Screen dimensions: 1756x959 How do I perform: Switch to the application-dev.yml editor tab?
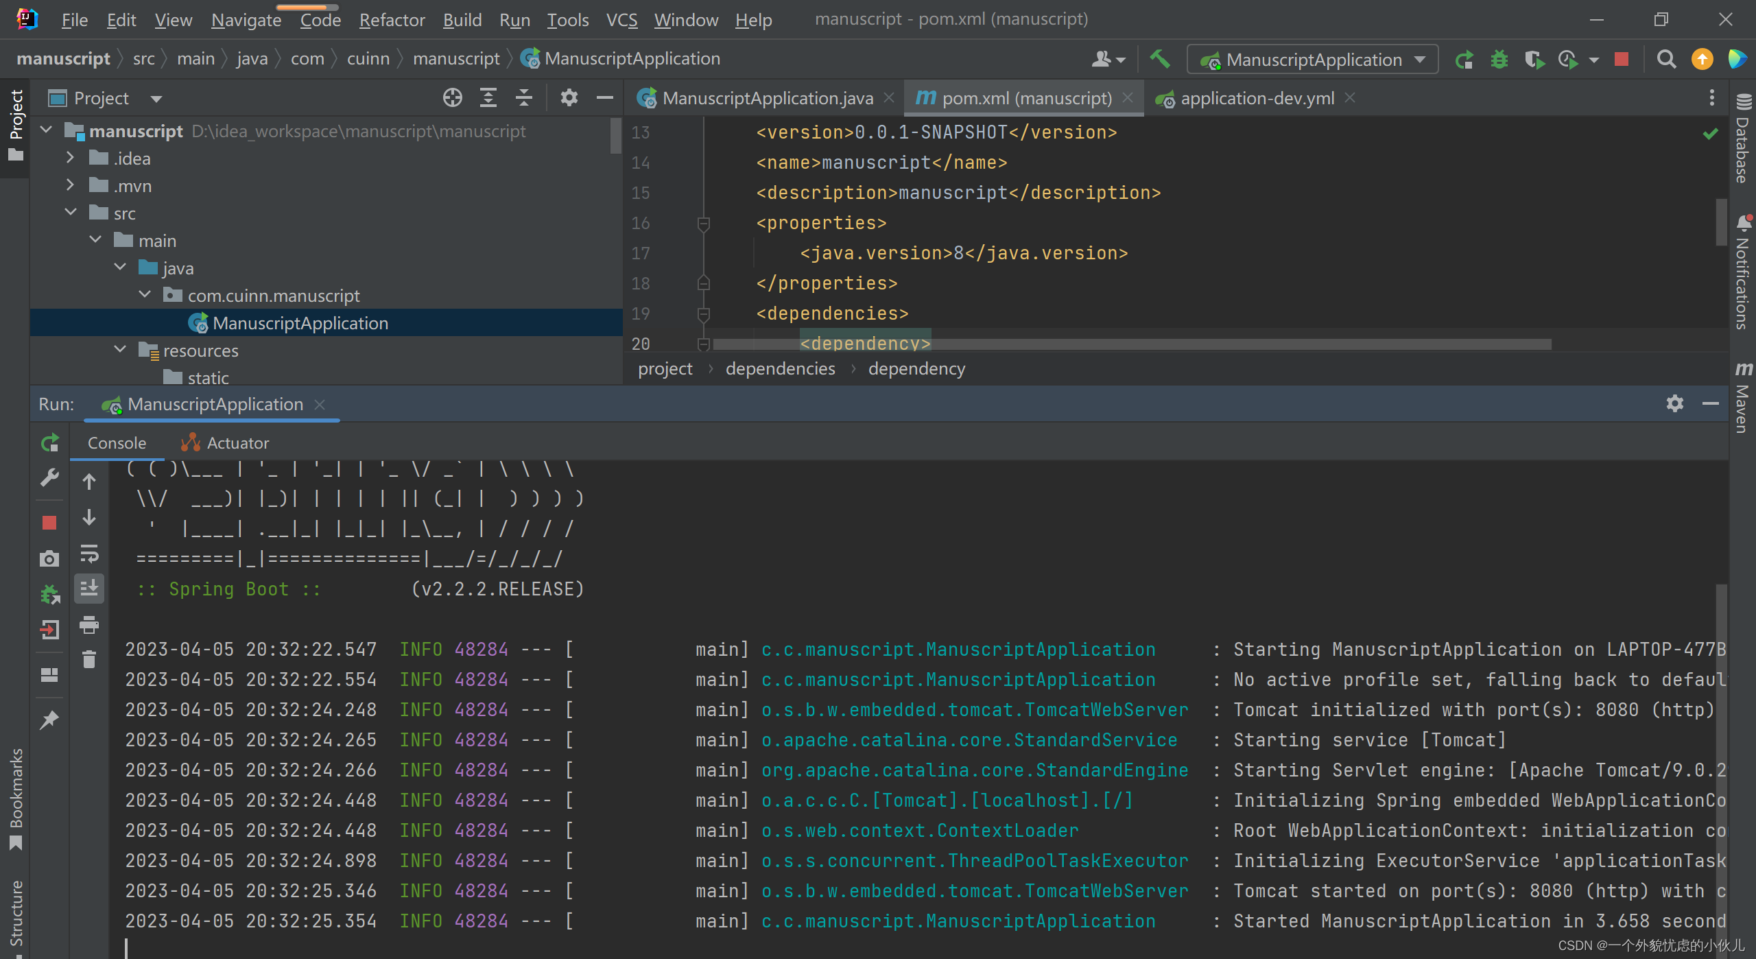[x=1257, y=98]
